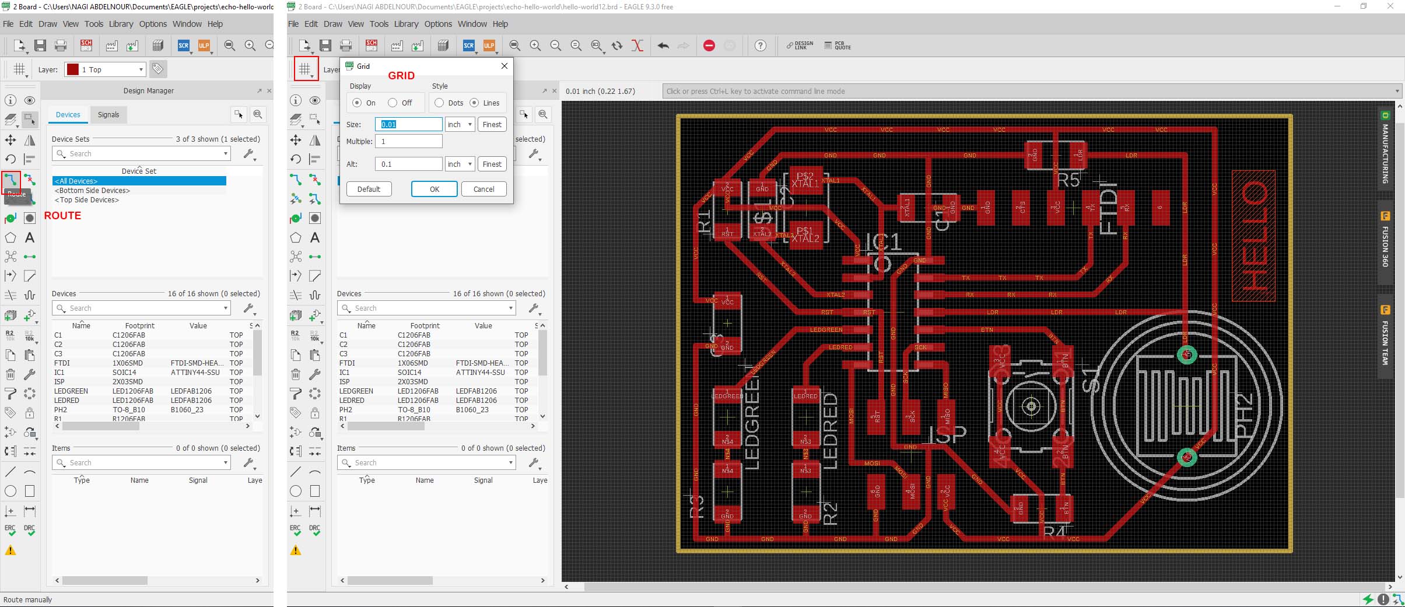Click the trash Delete tool in right window
This screenshot has height=607, width=1405.
[296, 374]
